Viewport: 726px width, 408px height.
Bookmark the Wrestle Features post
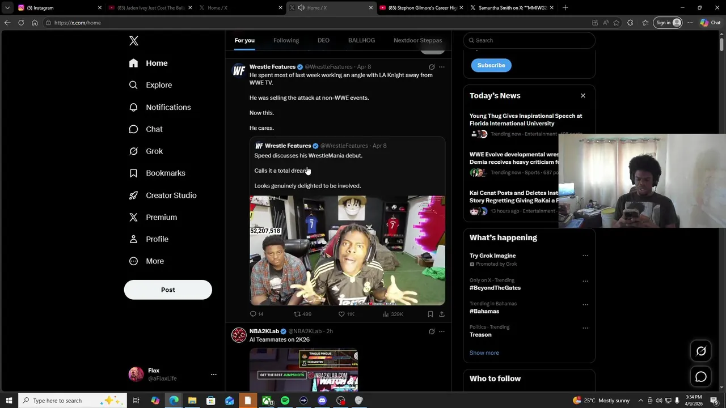pos(430,314)
